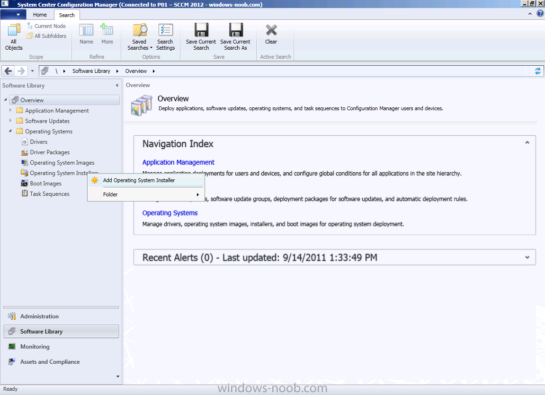This screenshot has width=545, height=395.
Task: Expand the breadcrumb arrow after Overview
Action: (153, 71)
